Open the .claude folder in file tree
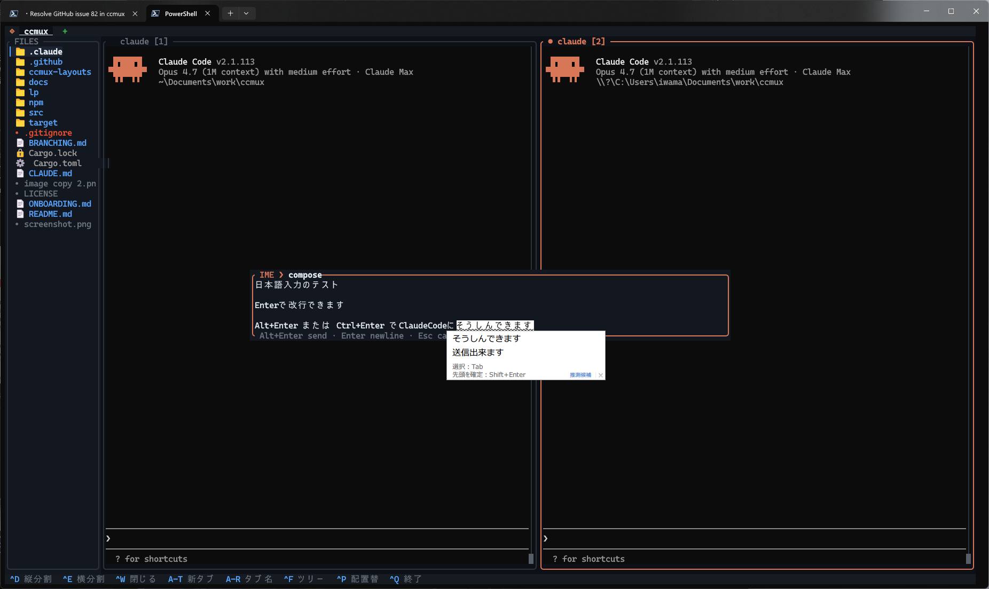The width and height of the screenshot is (989, 589). [x=45, y=52]
